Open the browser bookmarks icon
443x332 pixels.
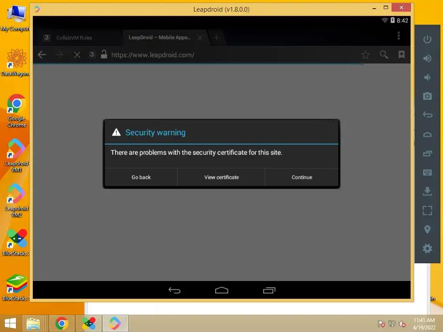pos(401,54)
